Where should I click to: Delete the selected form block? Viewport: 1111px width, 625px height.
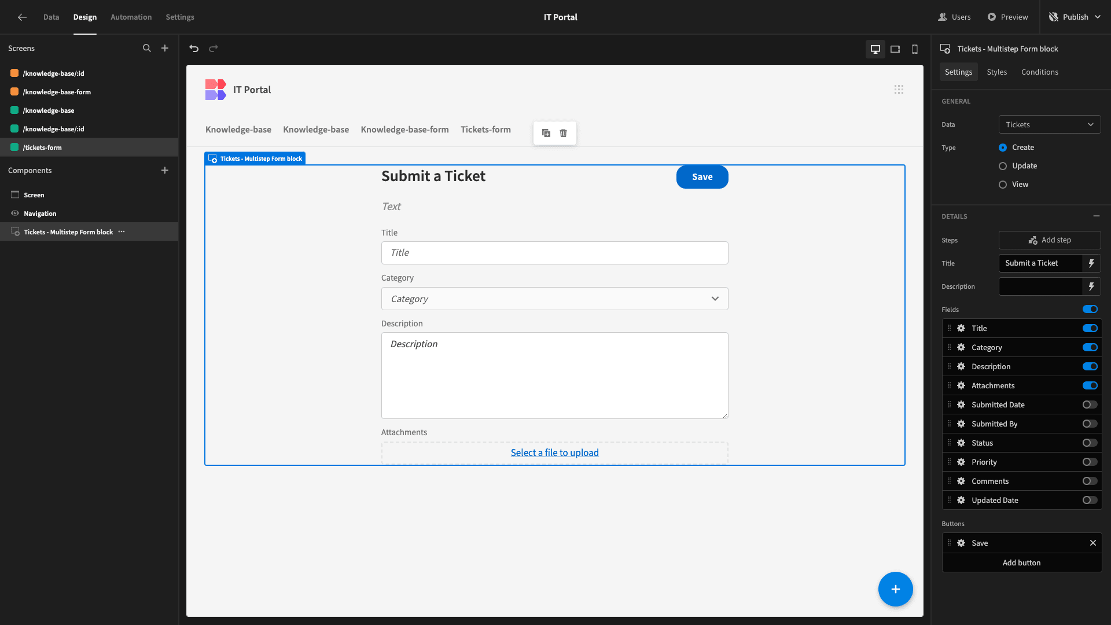564,133
